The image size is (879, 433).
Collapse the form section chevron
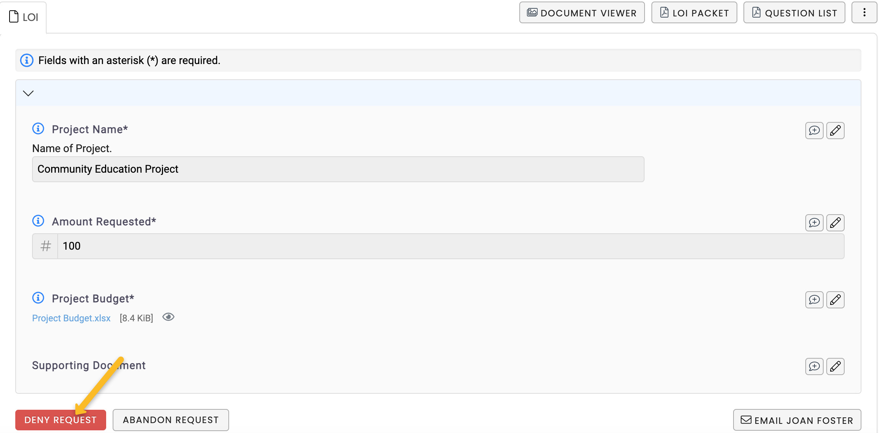point(29,93)
